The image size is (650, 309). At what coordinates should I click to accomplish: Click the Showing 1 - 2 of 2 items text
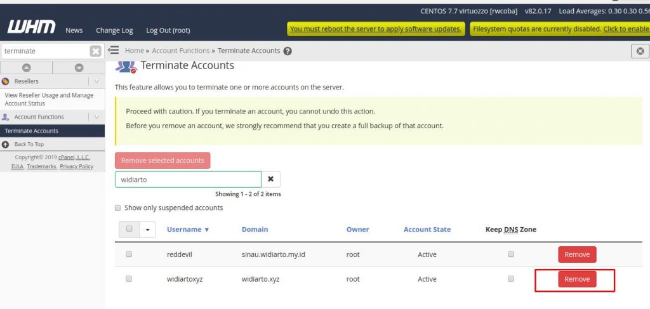[248, 194]
